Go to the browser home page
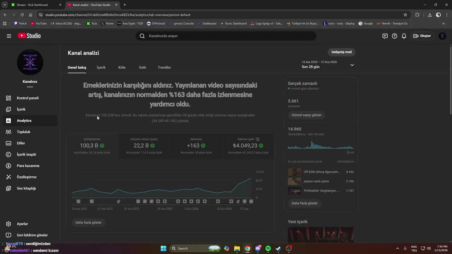This screenshot has height=254, width=452. pos(31,15)
